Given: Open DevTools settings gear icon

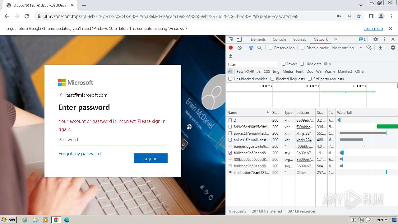Looking at the screenshot, I should 376,39.
